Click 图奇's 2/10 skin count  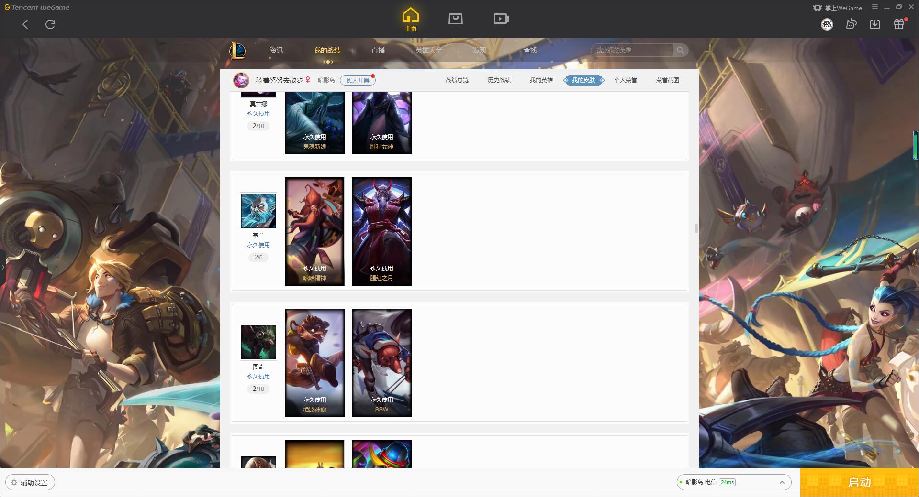(258, 389)
